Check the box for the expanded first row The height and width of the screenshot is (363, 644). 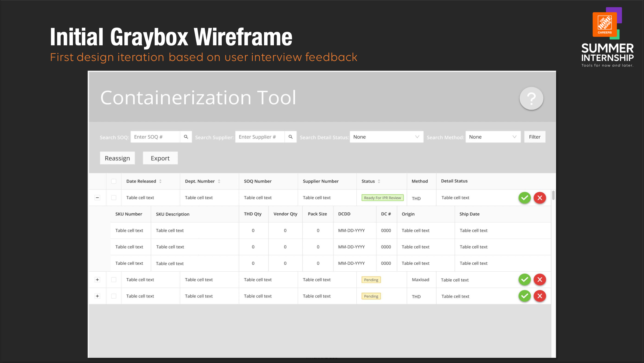tap(114, 198)
